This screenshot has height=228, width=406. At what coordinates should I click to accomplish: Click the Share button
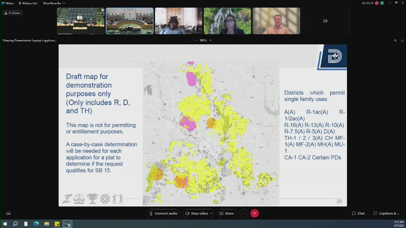point(226,213)
